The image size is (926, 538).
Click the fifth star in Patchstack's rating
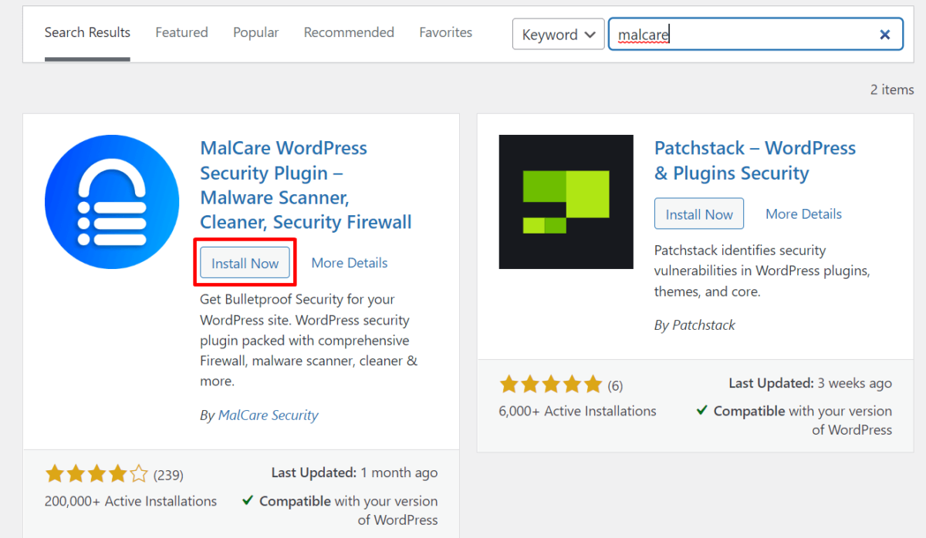593,383
